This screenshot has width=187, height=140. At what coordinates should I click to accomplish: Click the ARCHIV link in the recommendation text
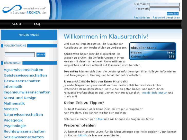point(82,135)
